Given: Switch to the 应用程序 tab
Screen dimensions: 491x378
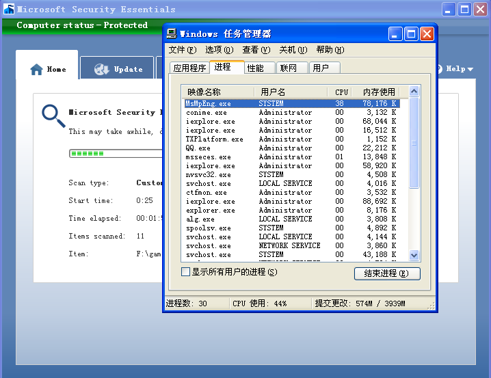Looking at the screenshot, I should point(189,68).
